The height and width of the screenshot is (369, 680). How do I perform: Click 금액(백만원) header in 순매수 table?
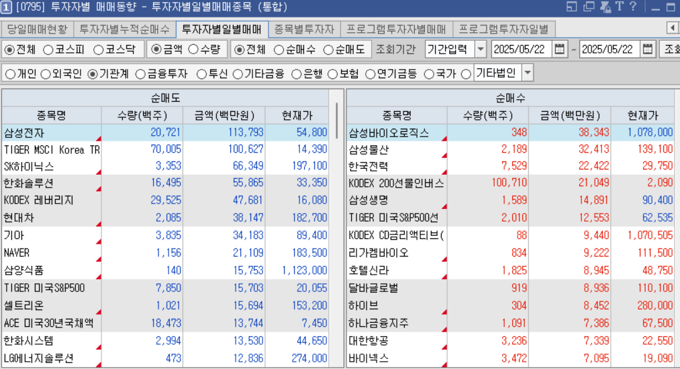570,115
